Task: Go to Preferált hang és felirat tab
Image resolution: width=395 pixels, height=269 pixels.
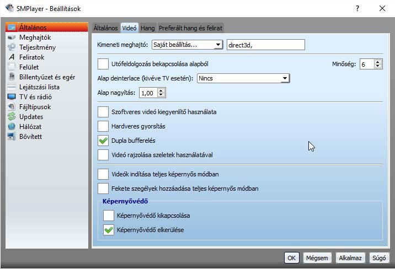Action: [190, 28]
